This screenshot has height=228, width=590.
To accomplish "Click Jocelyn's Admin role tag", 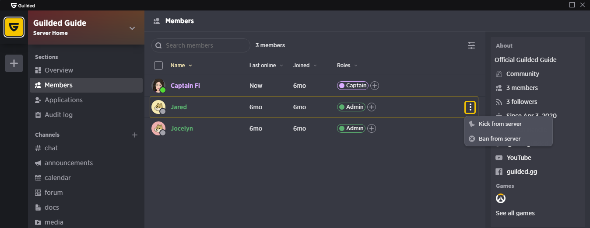I will click(351, 128).
